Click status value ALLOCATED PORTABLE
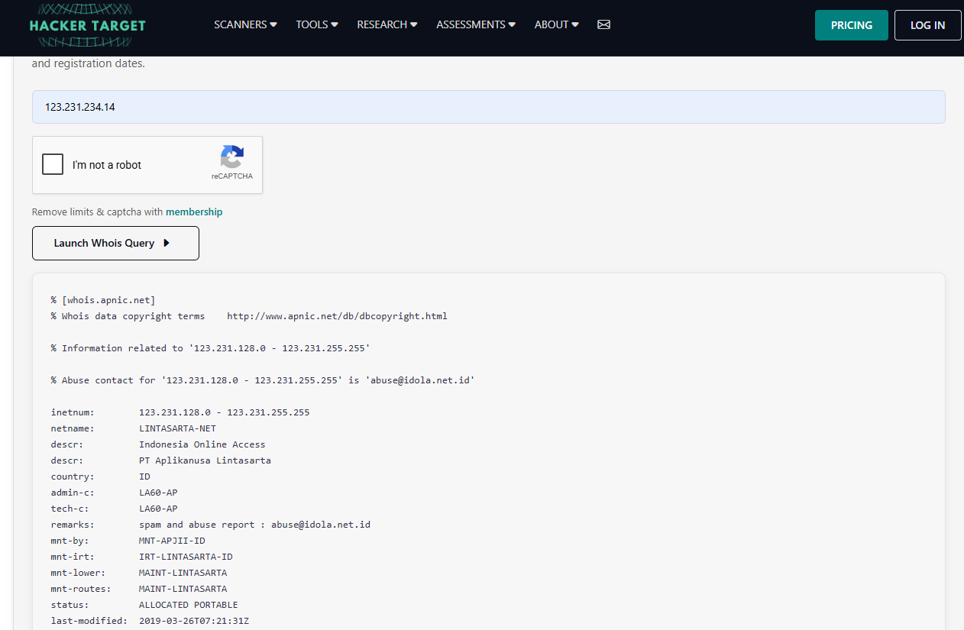Image resolution: width=964 pixels, height=630 pixels. 189,605
